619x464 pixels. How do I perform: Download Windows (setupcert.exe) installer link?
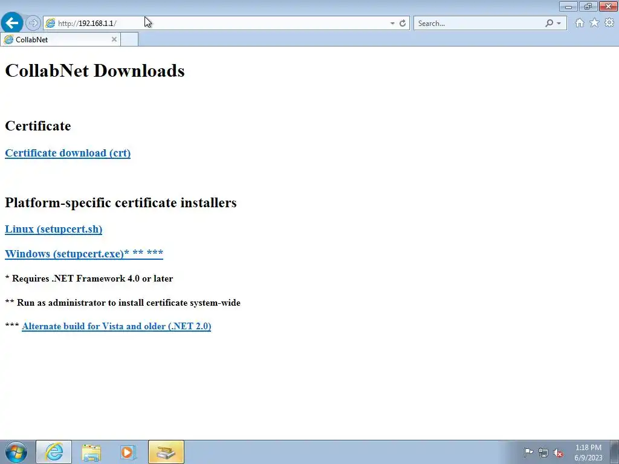[83, 254]
